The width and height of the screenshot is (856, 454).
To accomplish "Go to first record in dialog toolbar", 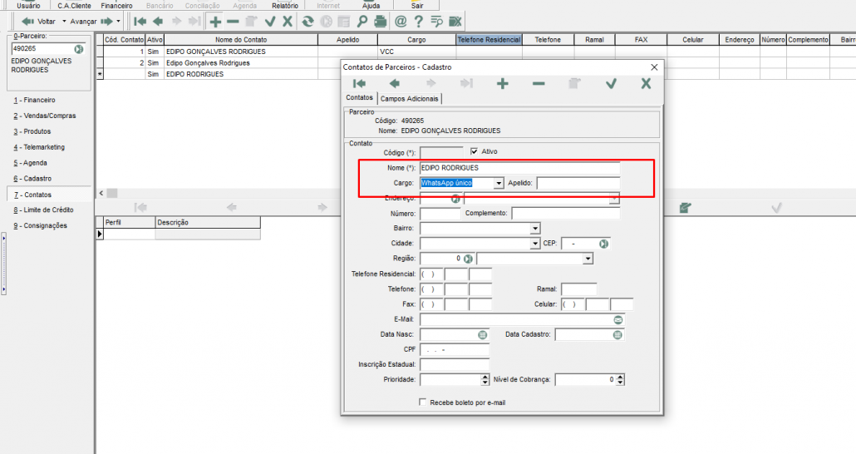I will click(x=359, y=84).
